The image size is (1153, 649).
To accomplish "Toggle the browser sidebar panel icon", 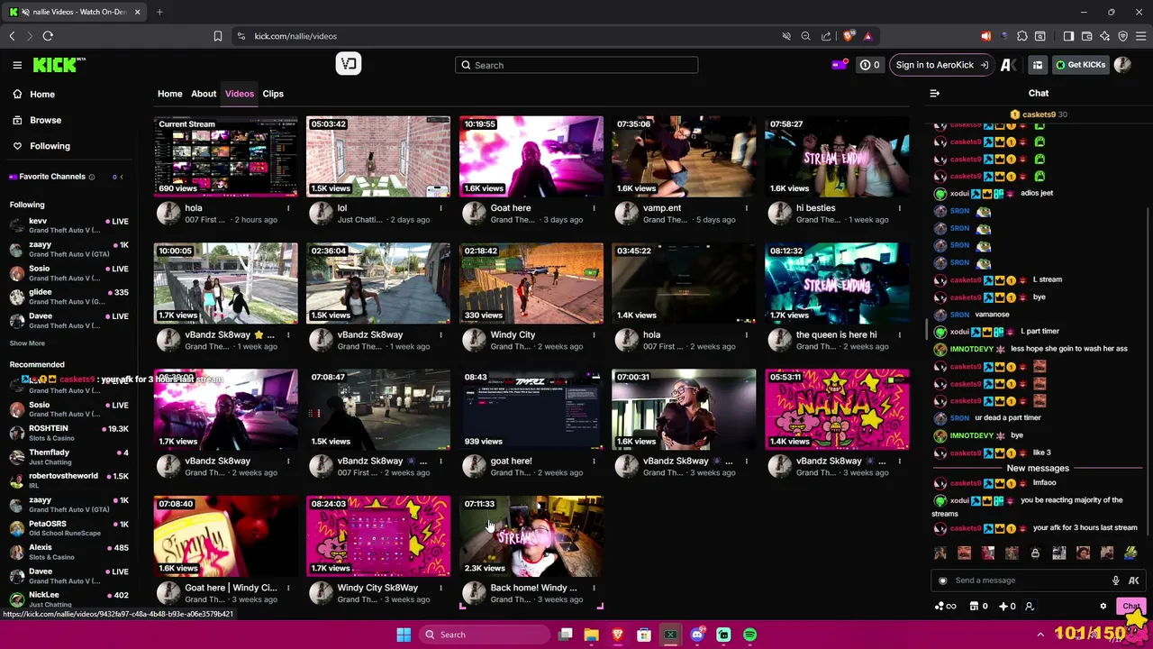I will (x=1068, y=36).
